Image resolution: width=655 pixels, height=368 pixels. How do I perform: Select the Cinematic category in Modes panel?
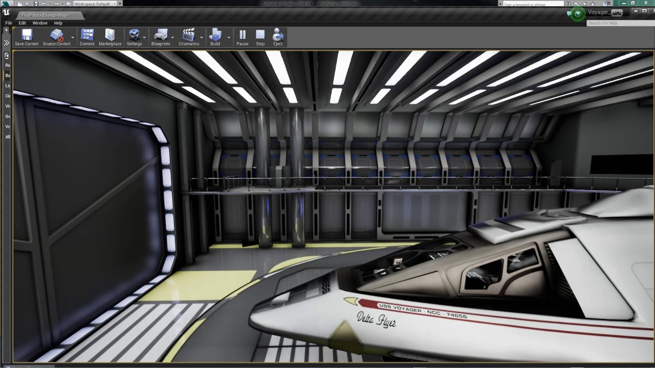tap(7, 96)
